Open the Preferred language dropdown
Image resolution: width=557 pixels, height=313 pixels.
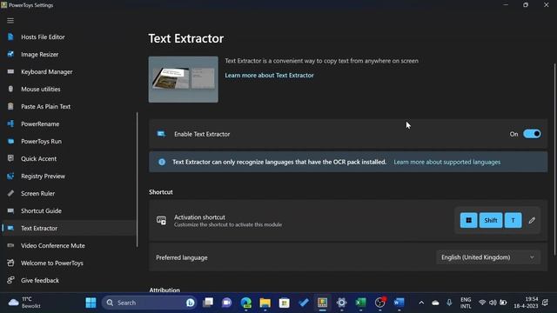click(x=488, y=257)
